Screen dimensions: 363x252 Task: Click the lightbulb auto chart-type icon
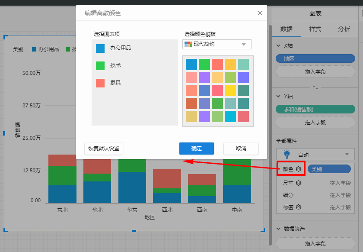tap(287, 154)
